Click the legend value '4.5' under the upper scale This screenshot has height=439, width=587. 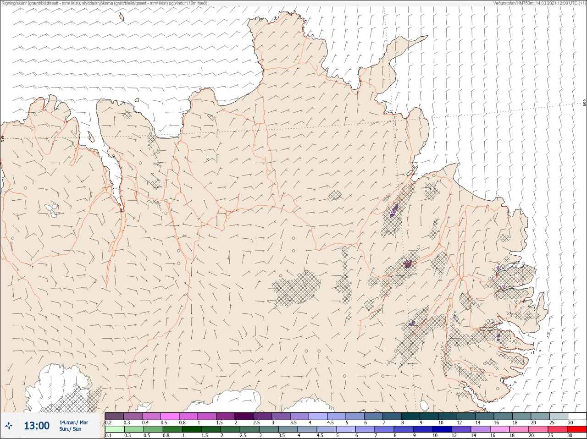point(330,423)
